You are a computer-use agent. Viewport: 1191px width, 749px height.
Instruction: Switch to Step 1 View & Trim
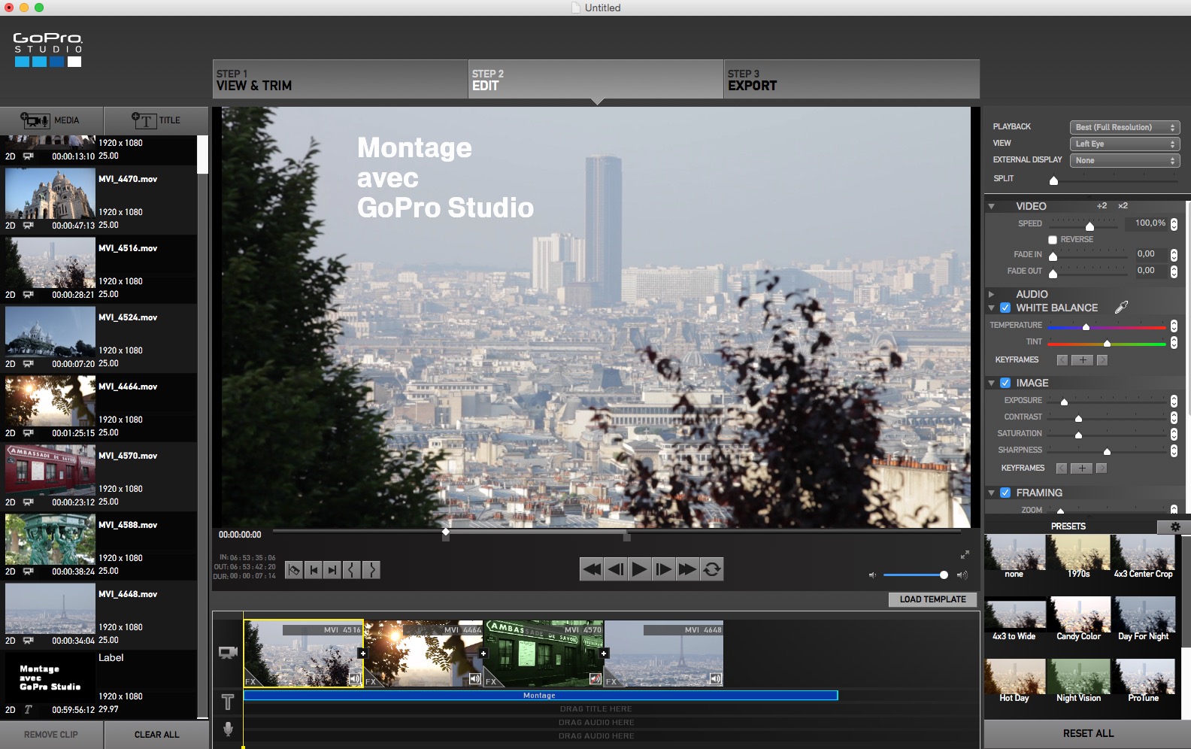(341, 79)
